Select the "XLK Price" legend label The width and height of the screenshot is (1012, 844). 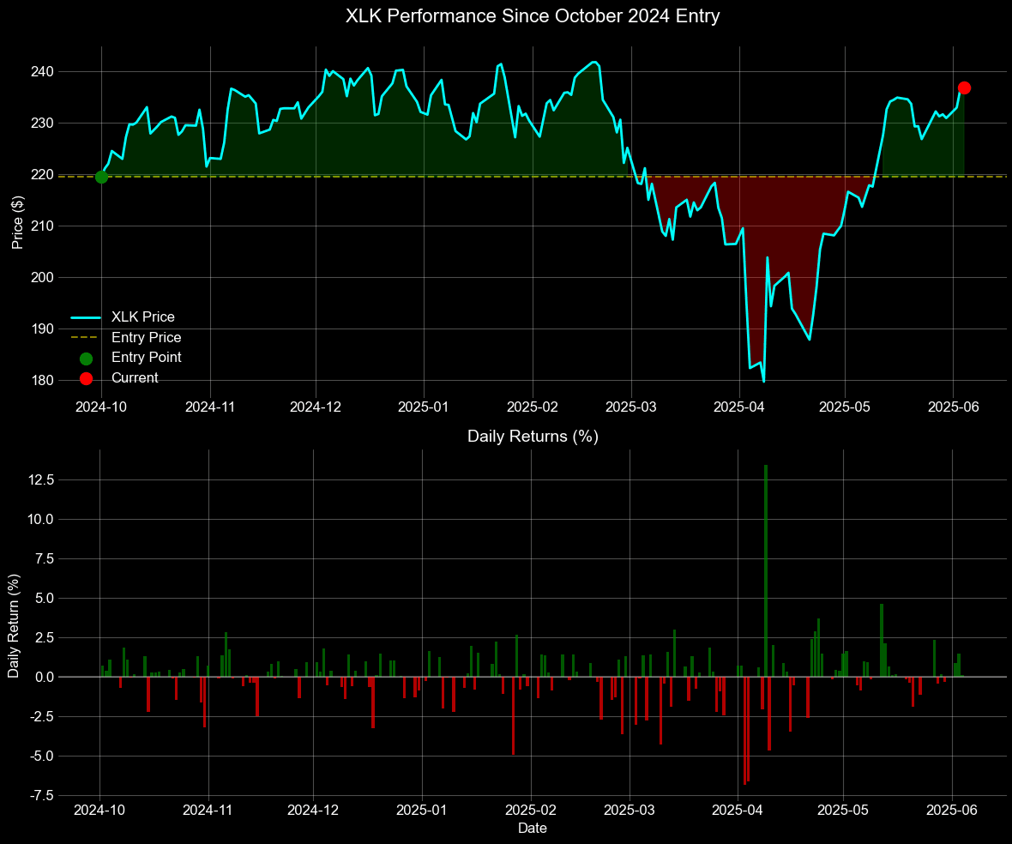pyautogui.click(x=143, y=317)
